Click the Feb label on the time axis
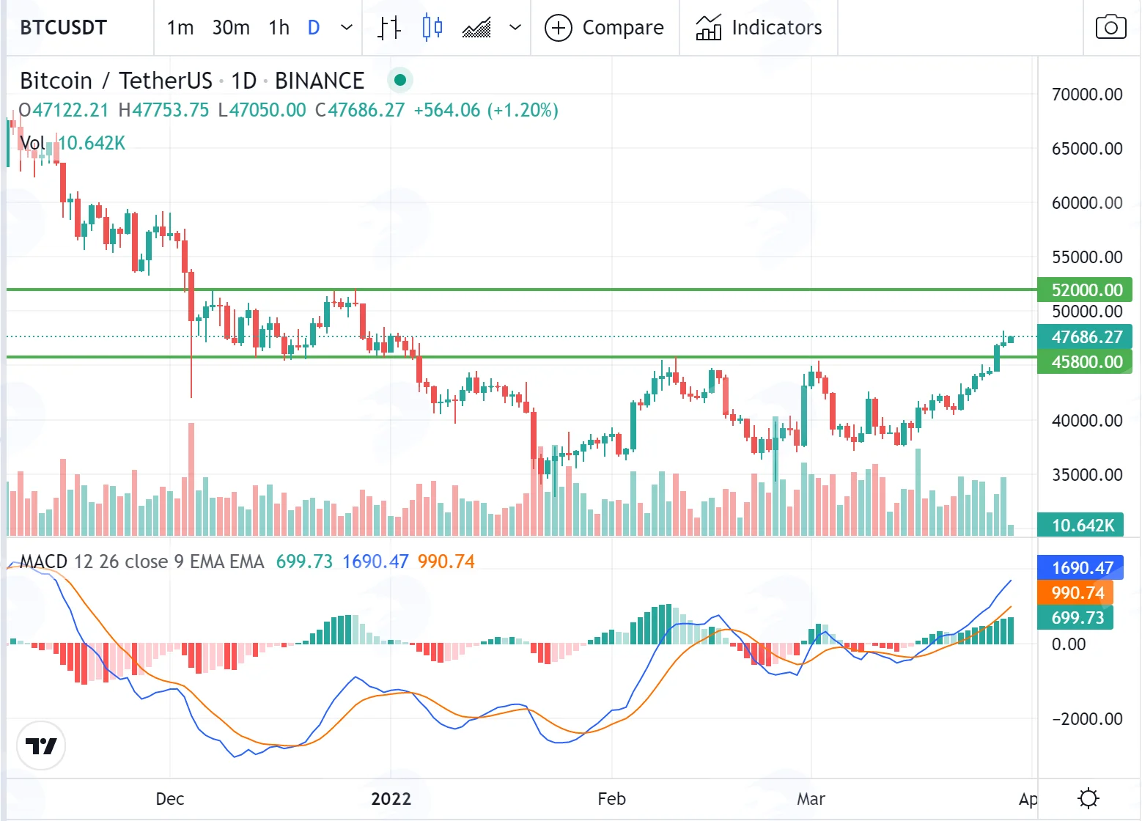This screenshot has width=1142, height=821. tap(612, 798)
